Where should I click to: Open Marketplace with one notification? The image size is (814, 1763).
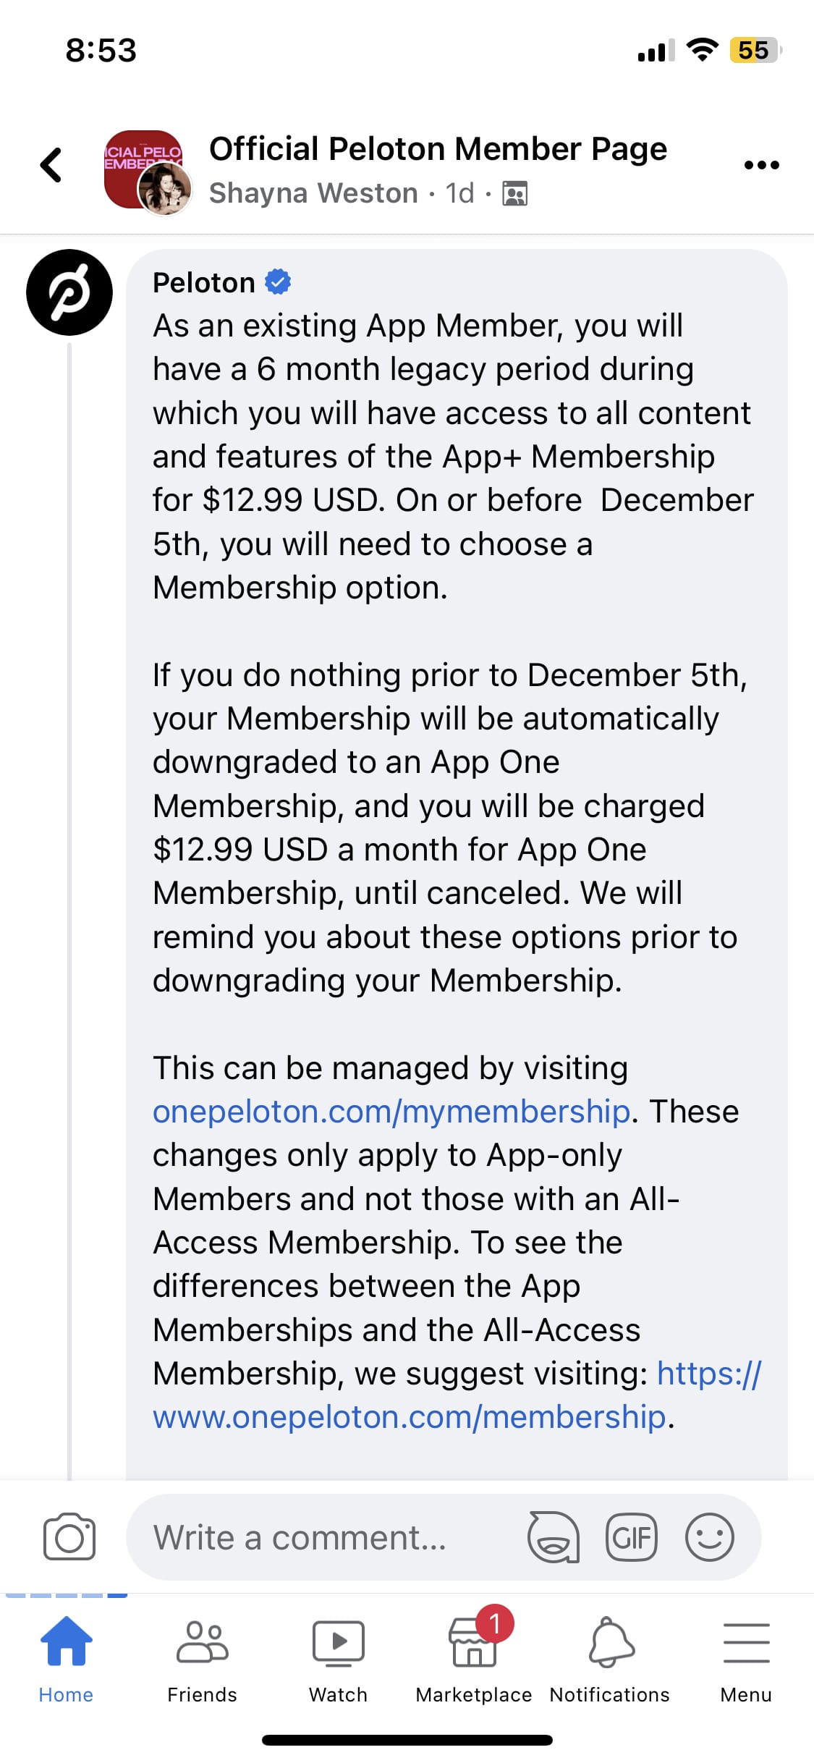pyautogui.click(x=474, y=1659)
